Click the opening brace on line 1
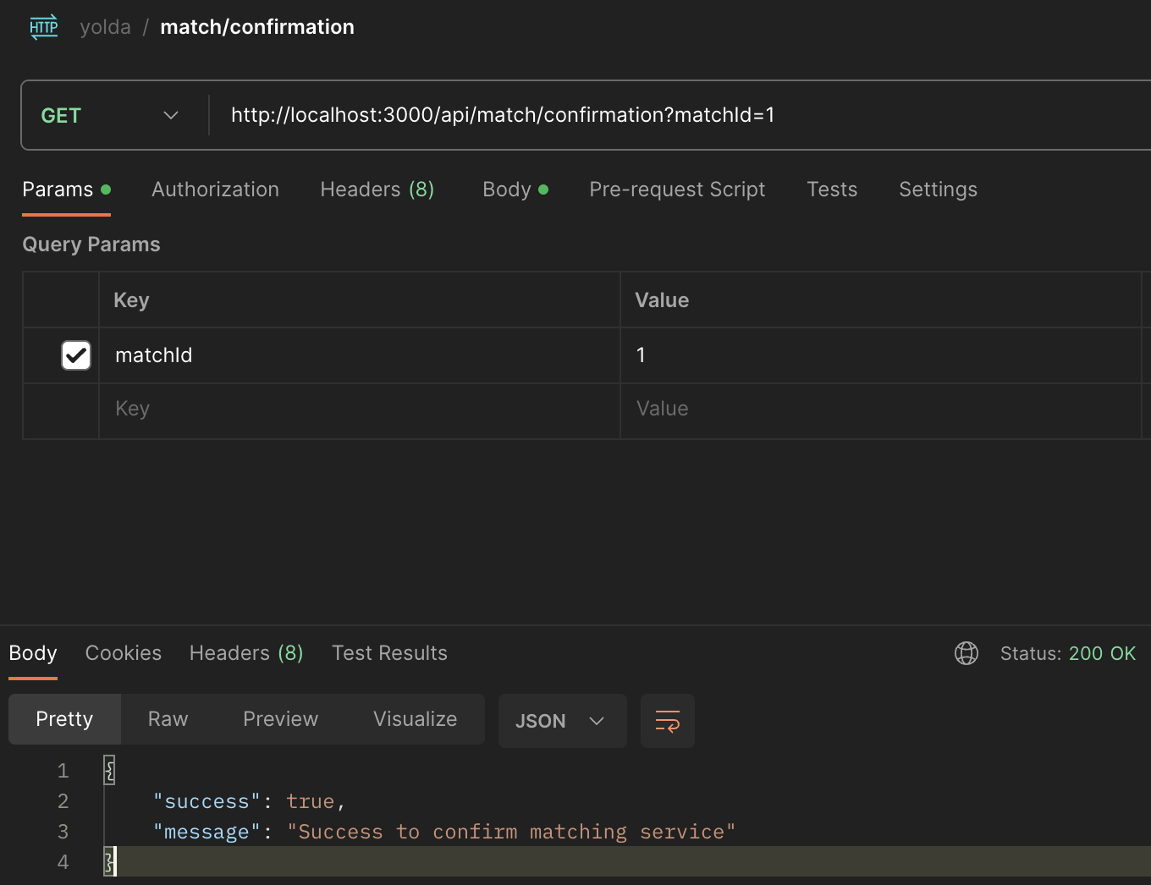 click(109, 770)
